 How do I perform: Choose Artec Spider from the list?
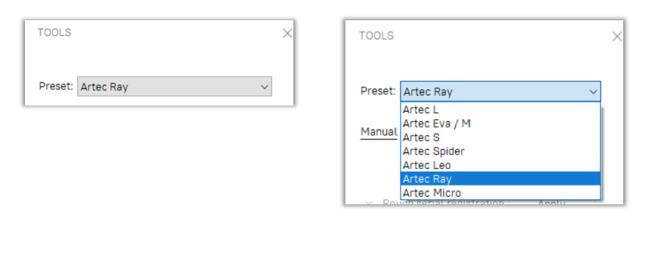pyautogui.click(x=501, y=151)
